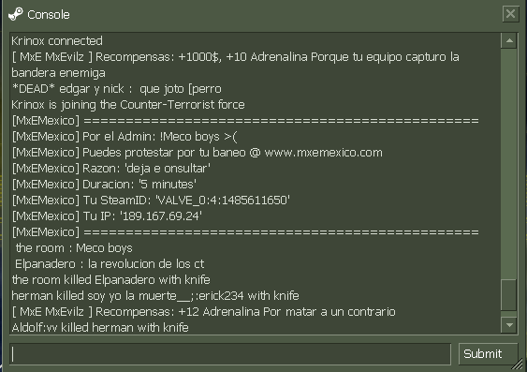Click the 'Krinox is joining the Counter-Terrorist force' line
Screen dimensions: 527x372
(128, 105)
